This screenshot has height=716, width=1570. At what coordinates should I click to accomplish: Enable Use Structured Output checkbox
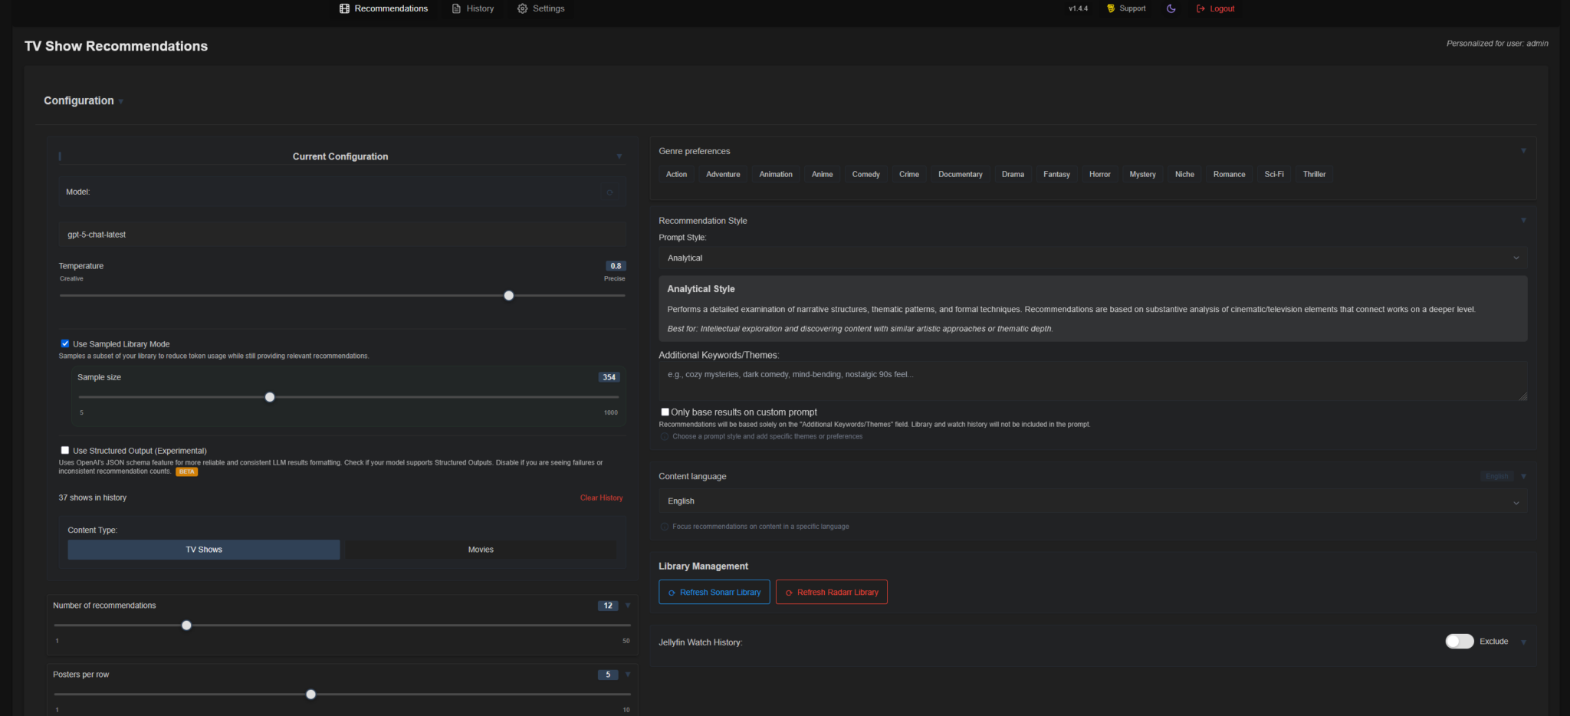(x=65, y=450)
